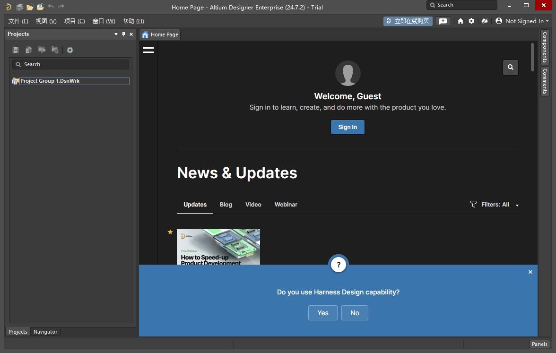Open the Components side panel
Image resolution: width=556 pixels, height=353 pixels.
[x=545, y=47]
